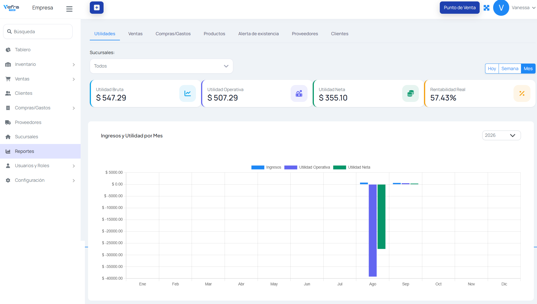
Task: Open the 2026 year dropdown
Action: coord(501,135)
